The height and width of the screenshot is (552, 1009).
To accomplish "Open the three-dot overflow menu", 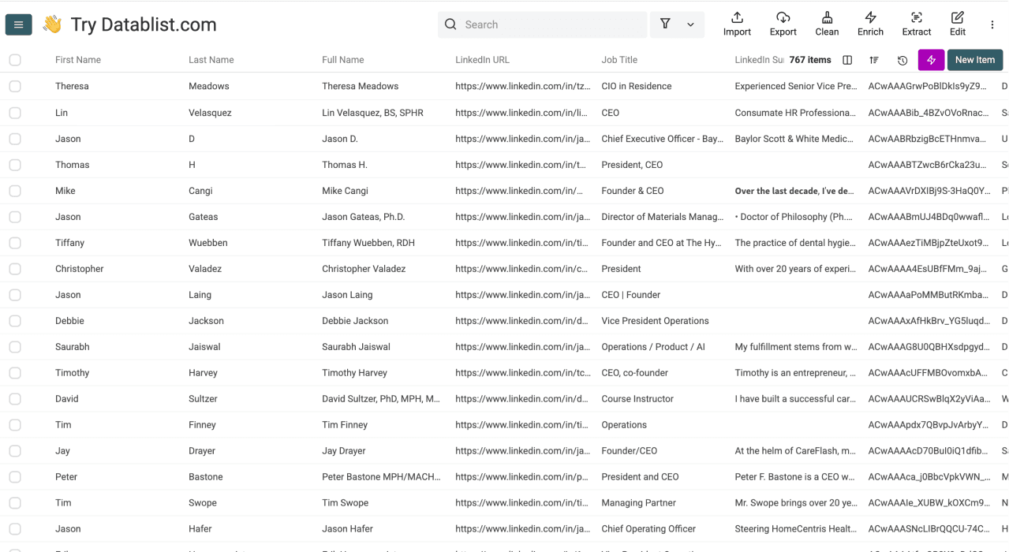I will tap(992, 24).
